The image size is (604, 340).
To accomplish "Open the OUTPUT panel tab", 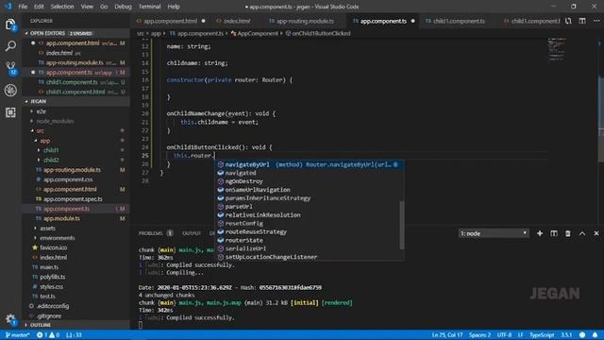I will point(192,233).
